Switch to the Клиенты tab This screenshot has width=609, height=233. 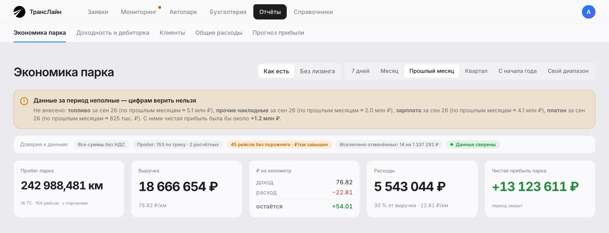click(172, 33)
